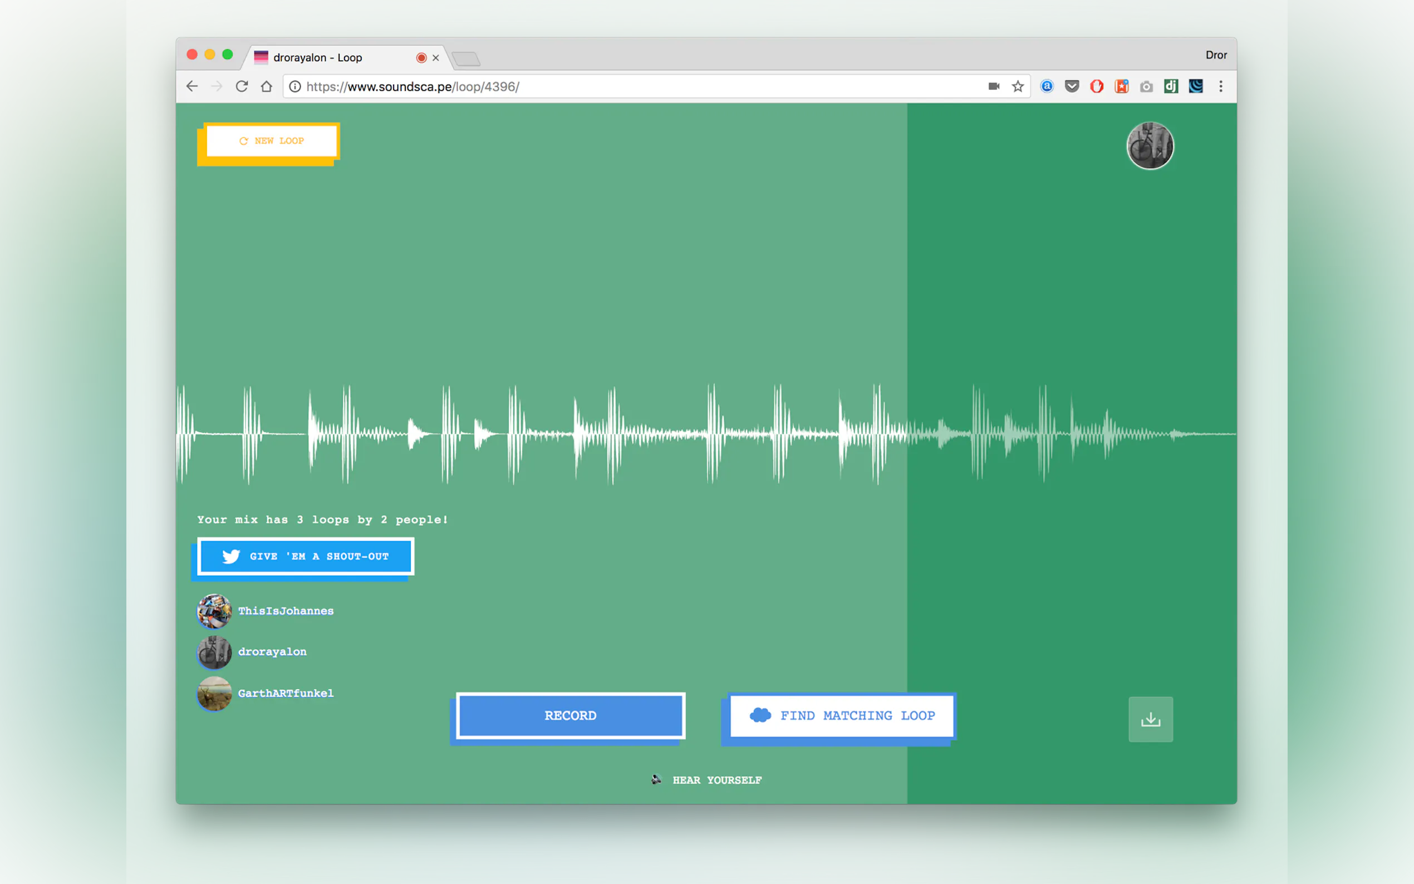Open the Chrome three-dot menu
The image size is (1414, 884).
click(x=1220, y=86)
